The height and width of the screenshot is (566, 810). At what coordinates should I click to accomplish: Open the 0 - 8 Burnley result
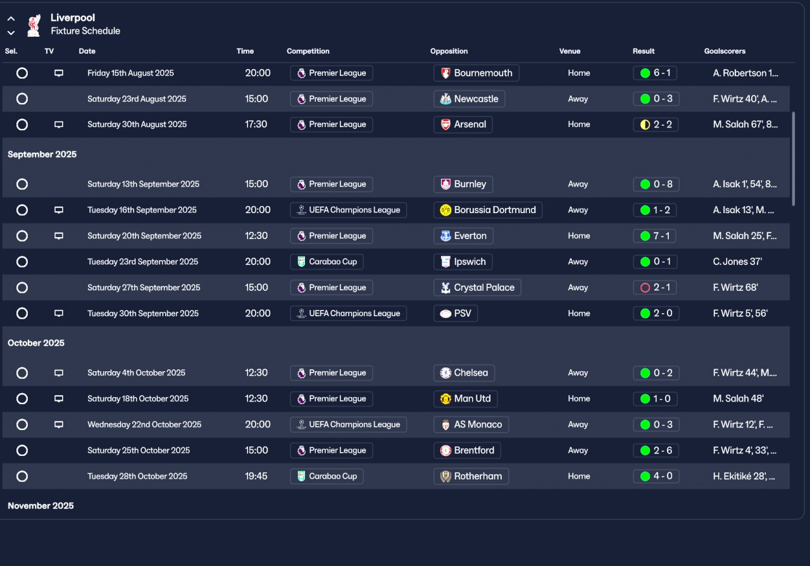click(655, 185)
